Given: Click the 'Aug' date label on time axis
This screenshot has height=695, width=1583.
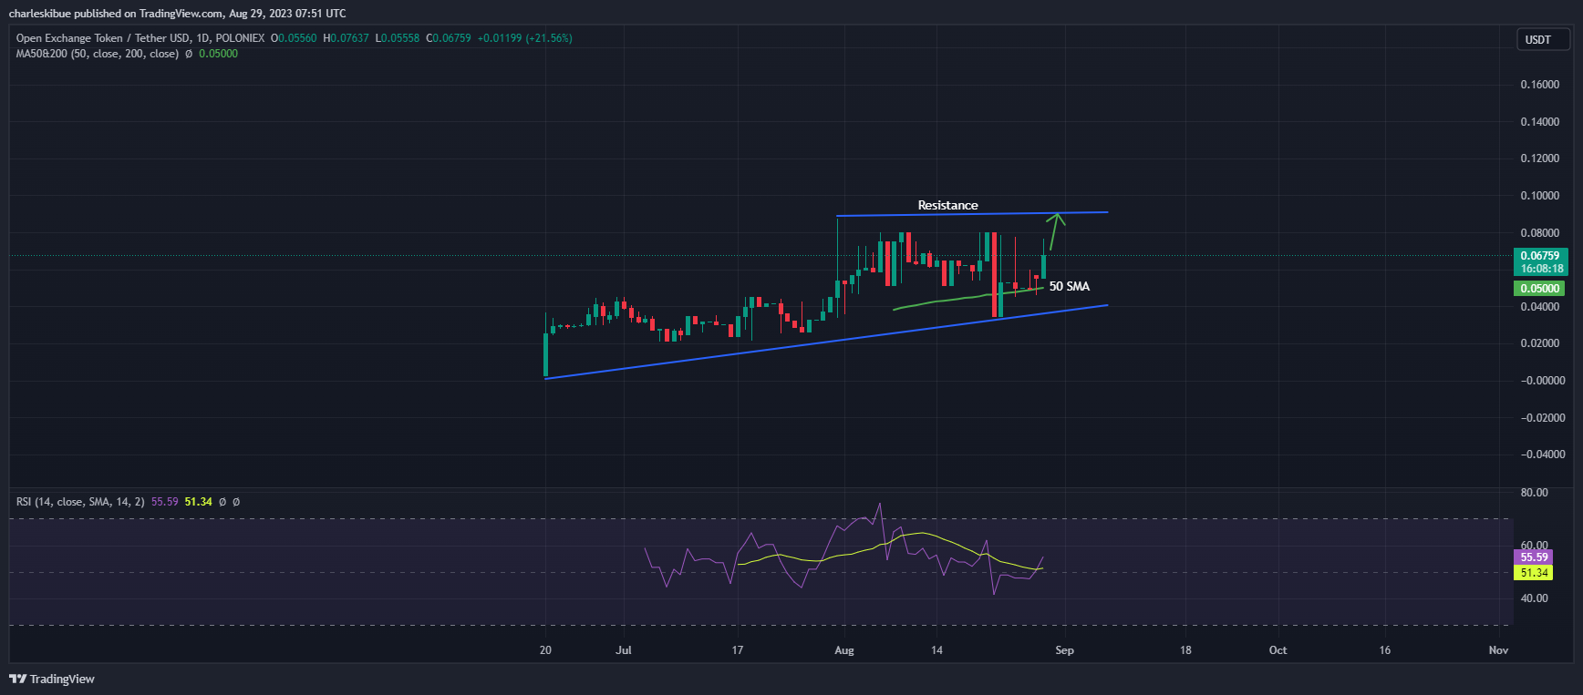Looking at the screenshot, I should pos(844,650).
